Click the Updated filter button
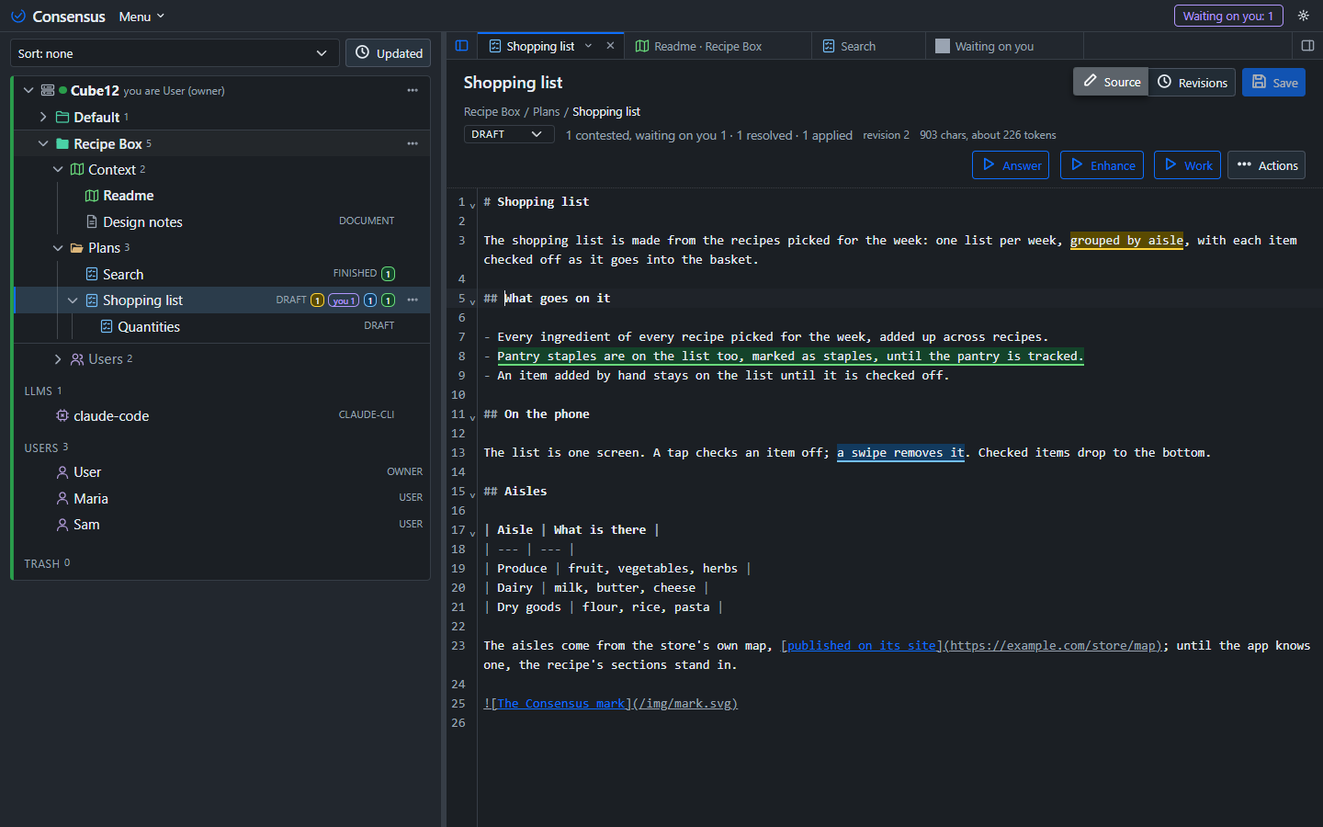The image size is (1323, 827). [389, 53]
